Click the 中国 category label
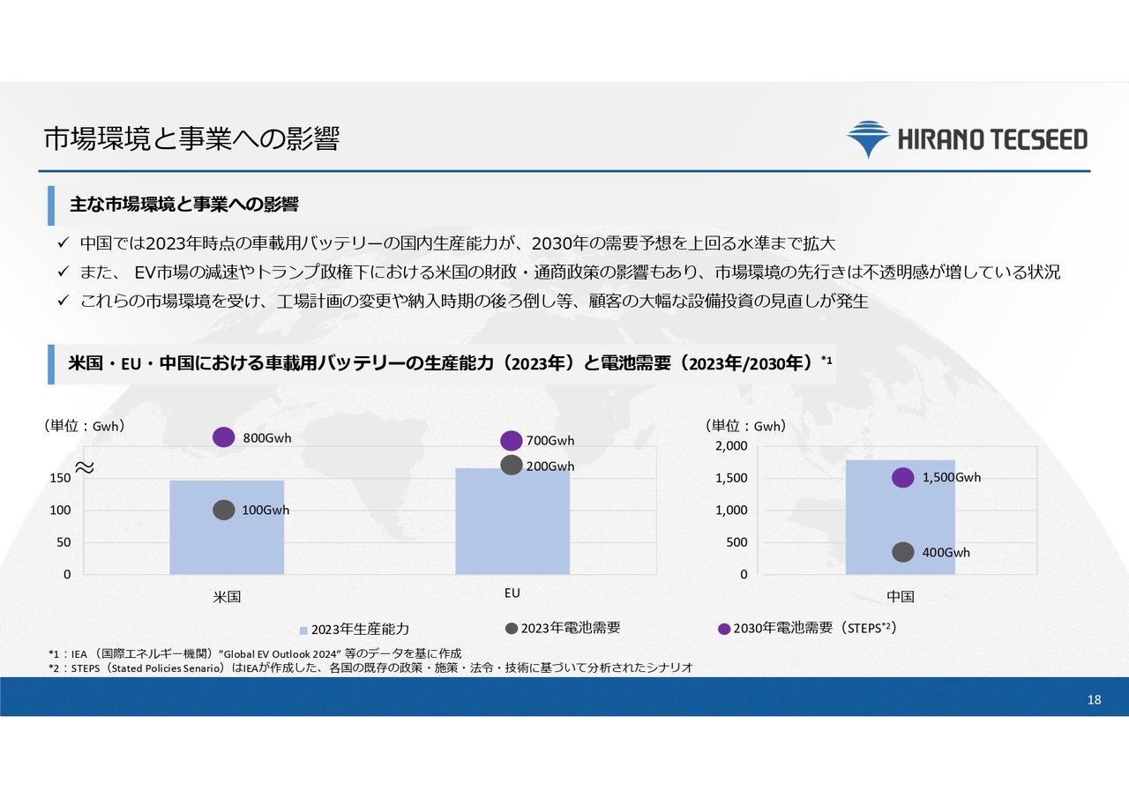This screenshot has height=798, width=1129. pyautogui.click(x=901, y=597)
